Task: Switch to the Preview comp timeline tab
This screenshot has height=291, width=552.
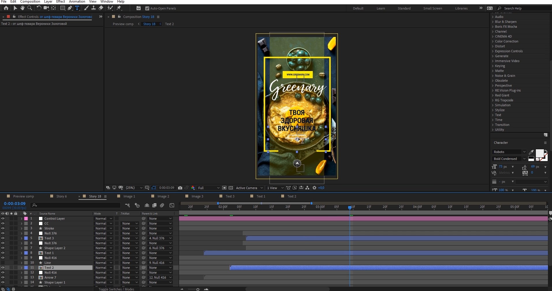Action: [x=23, y=196]
